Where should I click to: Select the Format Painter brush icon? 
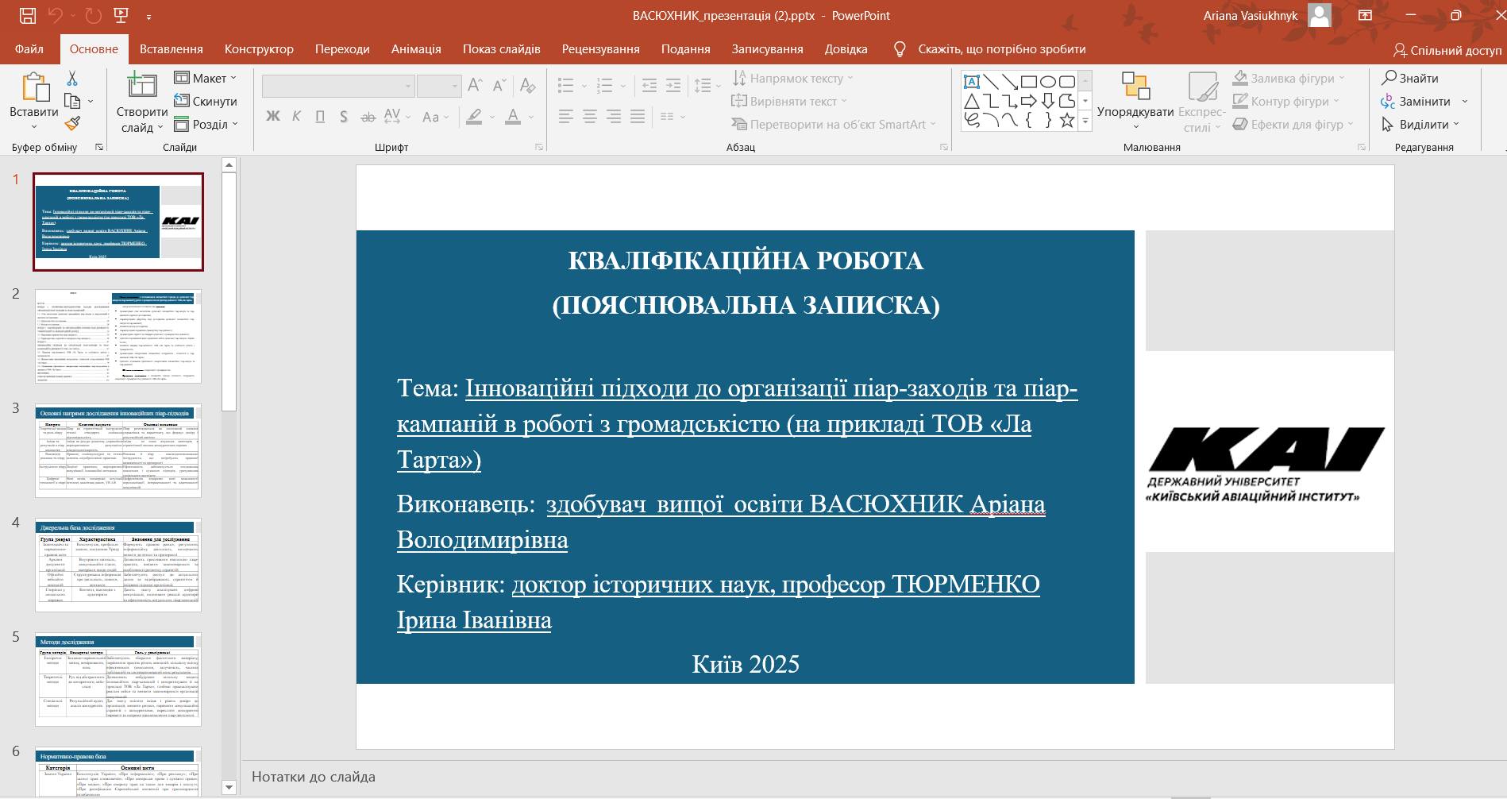(72, 124)
